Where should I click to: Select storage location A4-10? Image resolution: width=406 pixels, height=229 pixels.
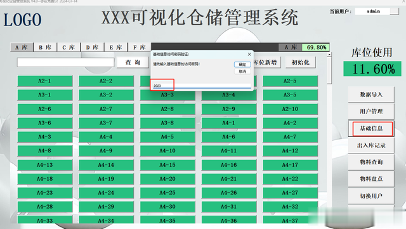point(167,151)
